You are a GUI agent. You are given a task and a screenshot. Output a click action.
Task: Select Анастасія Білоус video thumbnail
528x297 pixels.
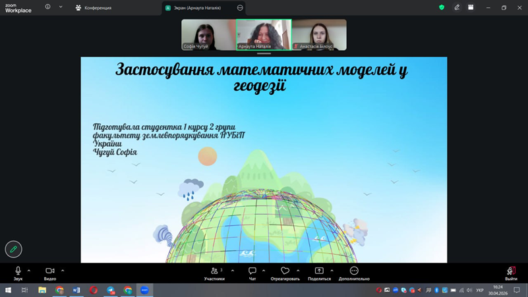coord(319,35)
